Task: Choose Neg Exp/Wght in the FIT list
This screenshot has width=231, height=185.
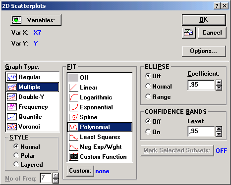Action: coord(100,147)
